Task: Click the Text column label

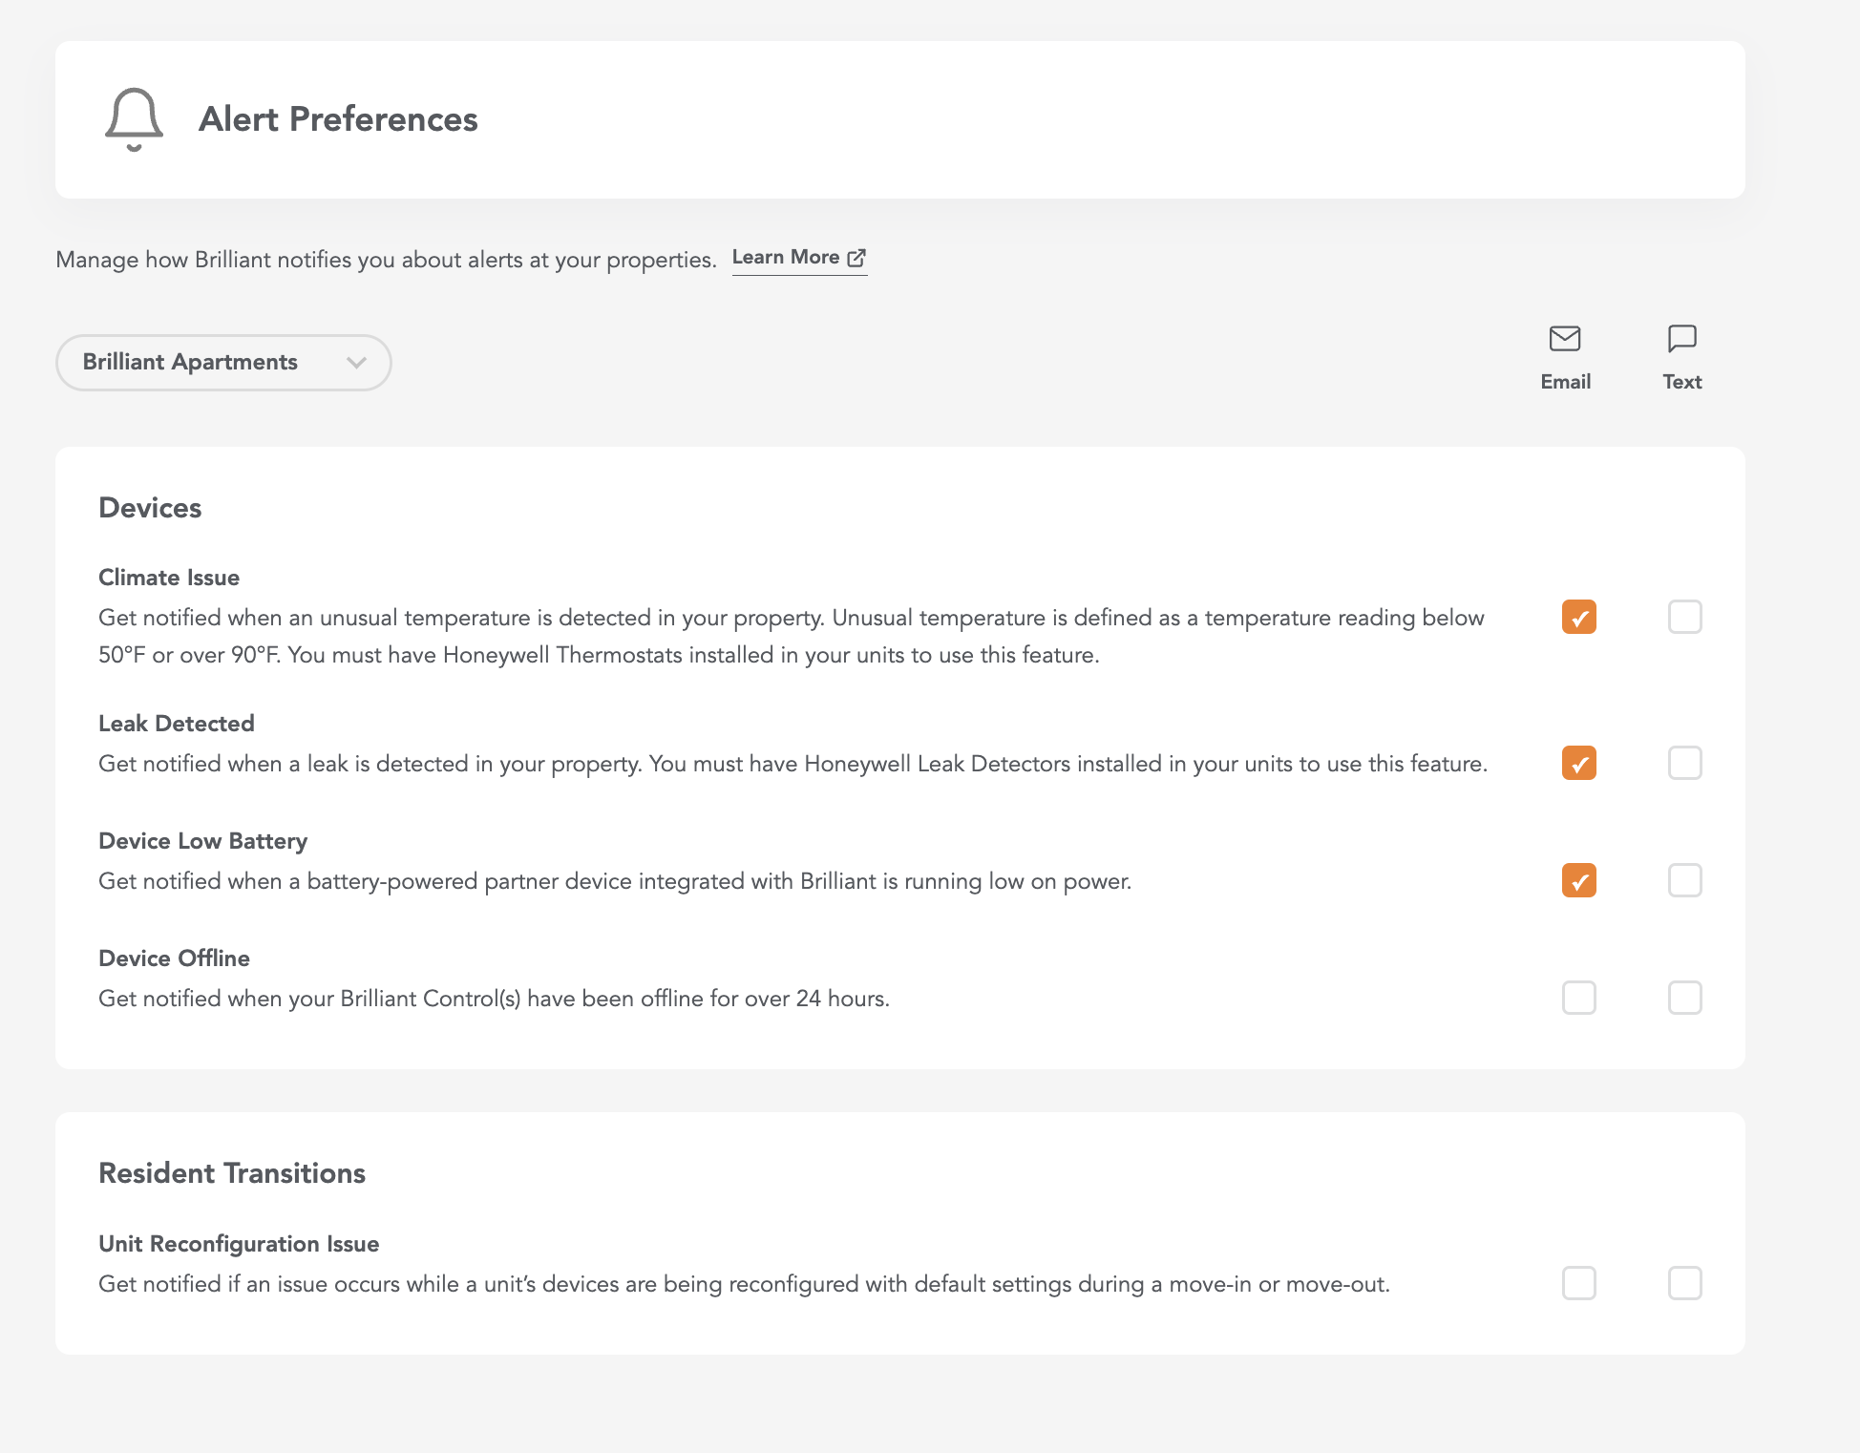Action: (x=1681, y=382)
